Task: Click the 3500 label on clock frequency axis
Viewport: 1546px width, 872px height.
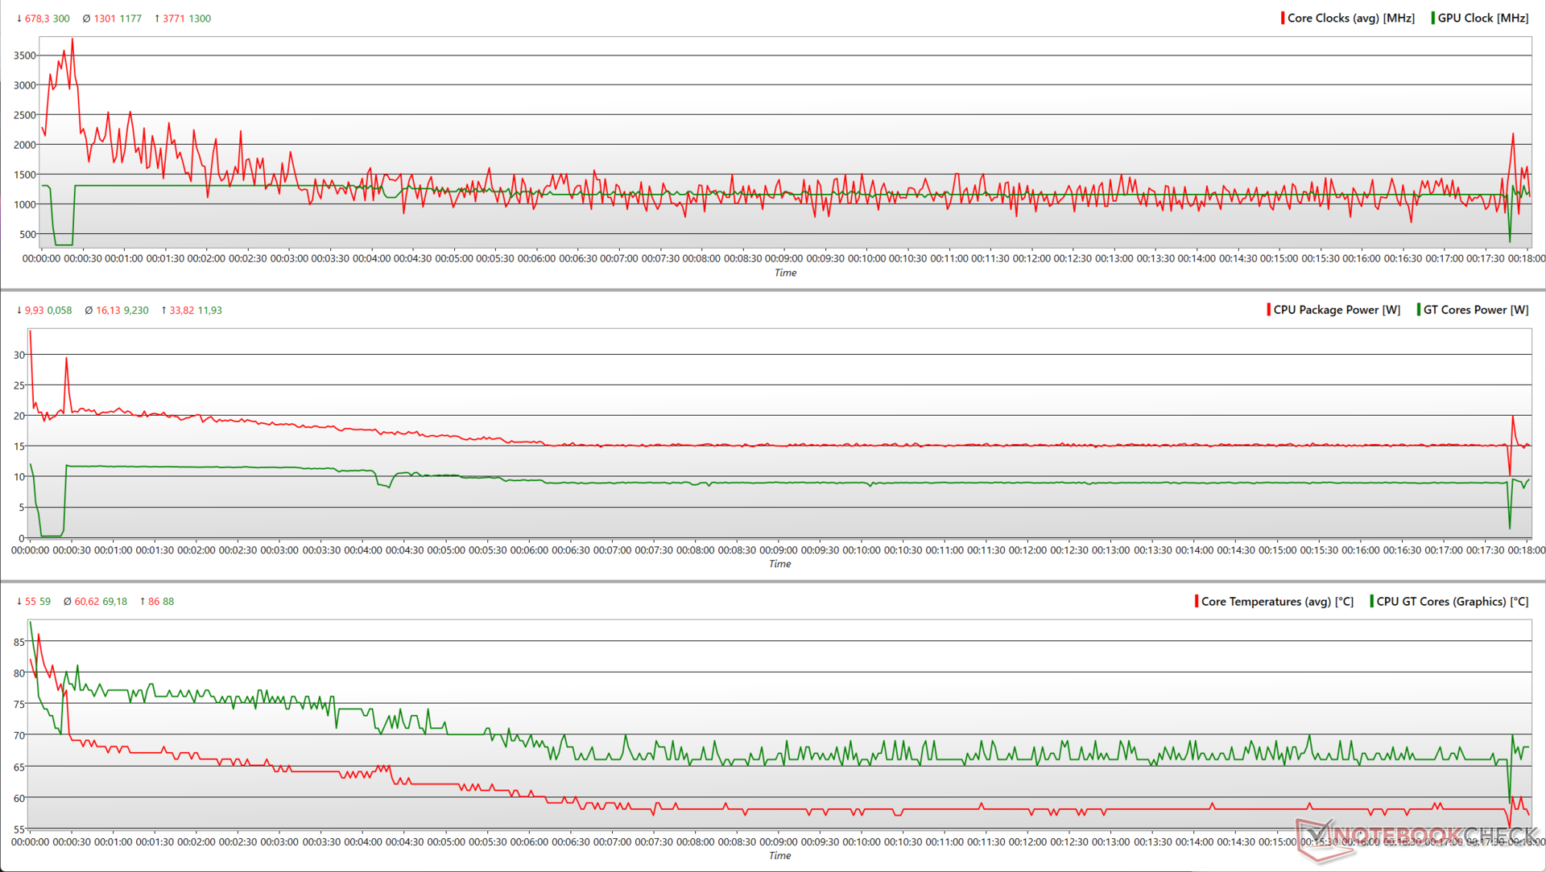Action: click(24, 56)
